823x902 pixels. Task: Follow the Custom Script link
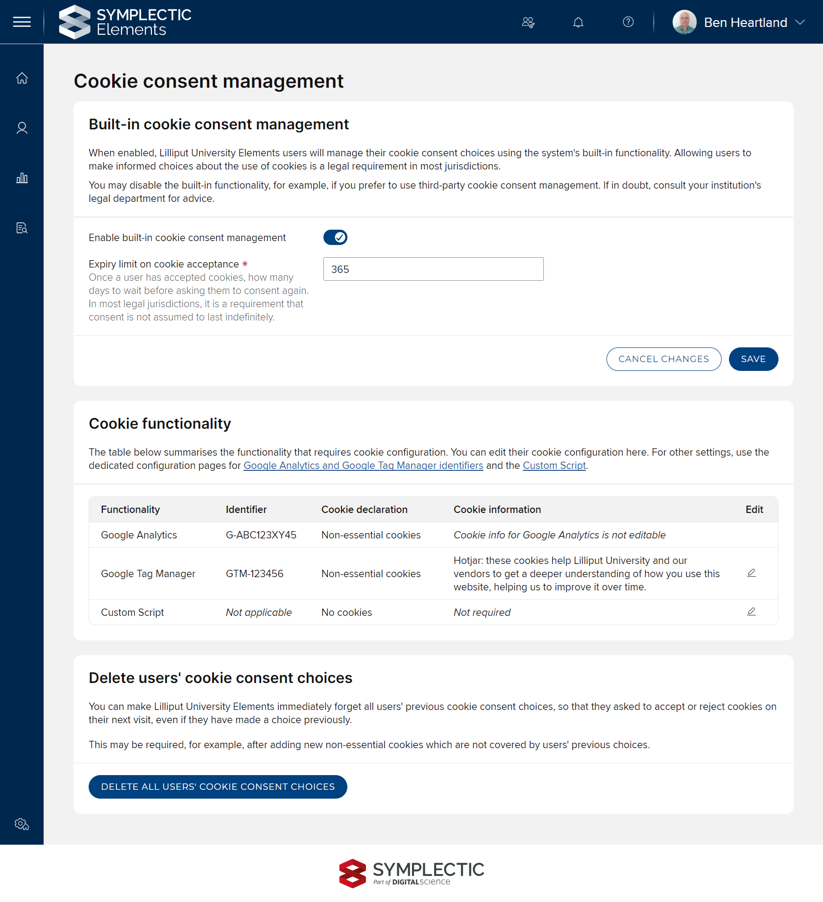[554, 466]
